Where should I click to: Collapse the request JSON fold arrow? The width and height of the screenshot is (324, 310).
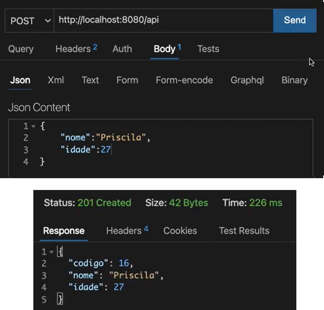tap(33, 127)
